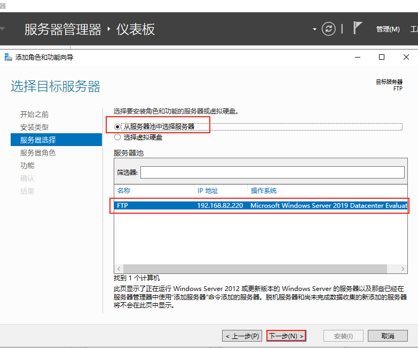This screenshot has height=348, width=418.
Task: Open the 管理(M) menu
Action: point(388,29)
